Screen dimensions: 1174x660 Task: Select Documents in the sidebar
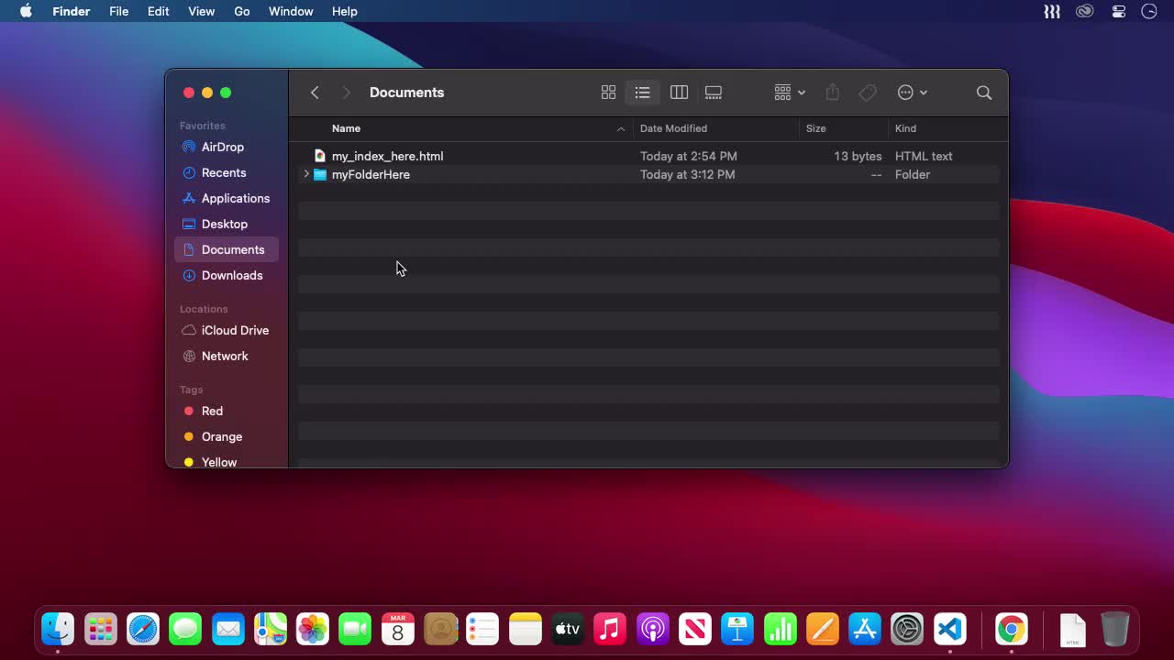click(226, 249)
